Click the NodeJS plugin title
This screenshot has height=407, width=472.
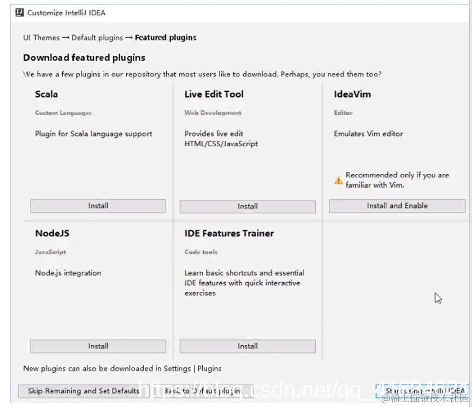(x=52, y=234)
